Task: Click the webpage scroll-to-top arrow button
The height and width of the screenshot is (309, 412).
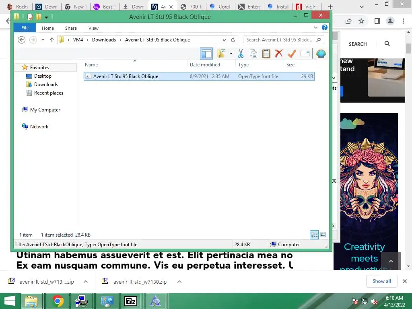Action: coord(391,261)
